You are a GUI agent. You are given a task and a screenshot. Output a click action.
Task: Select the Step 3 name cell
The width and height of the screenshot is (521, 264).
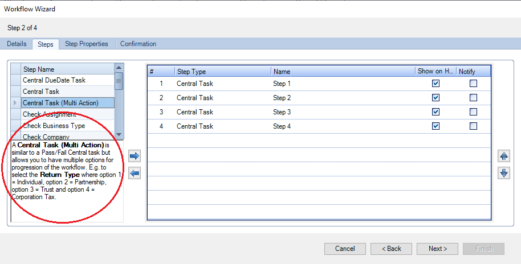pos(343,112)
